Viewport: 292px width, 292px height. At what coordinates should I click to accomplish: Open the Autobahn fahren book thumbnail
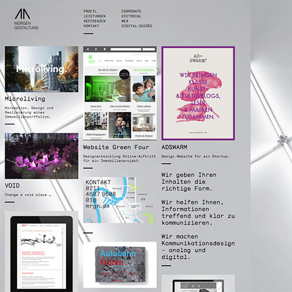coord(120,265)
